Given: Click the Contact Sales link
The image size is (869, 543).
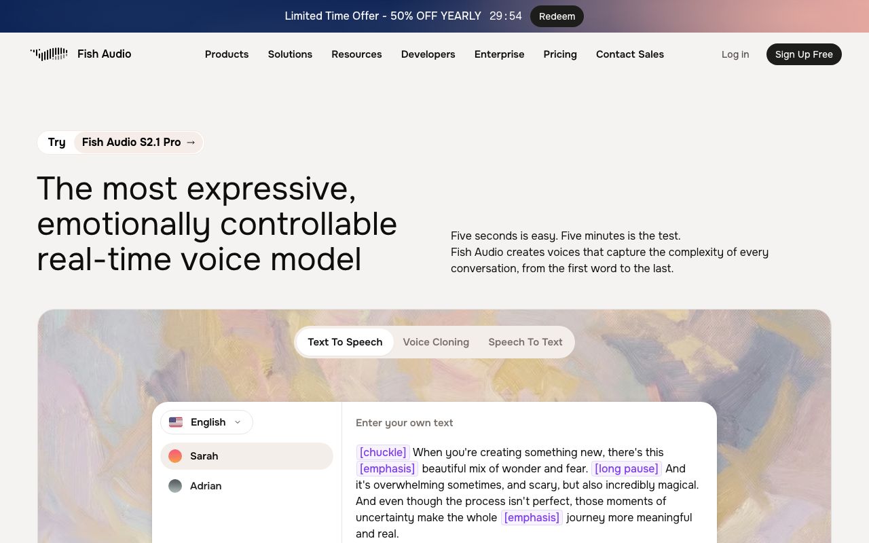Looking at the screenshot, I should pyautogui.click(x=630, y=54).
